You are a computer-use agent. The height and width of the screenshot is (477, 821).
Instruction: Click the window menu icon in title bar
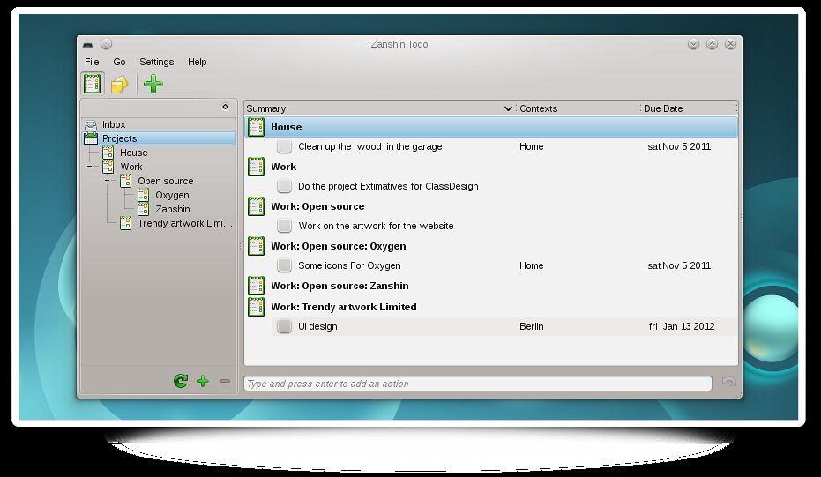(87, 45)
